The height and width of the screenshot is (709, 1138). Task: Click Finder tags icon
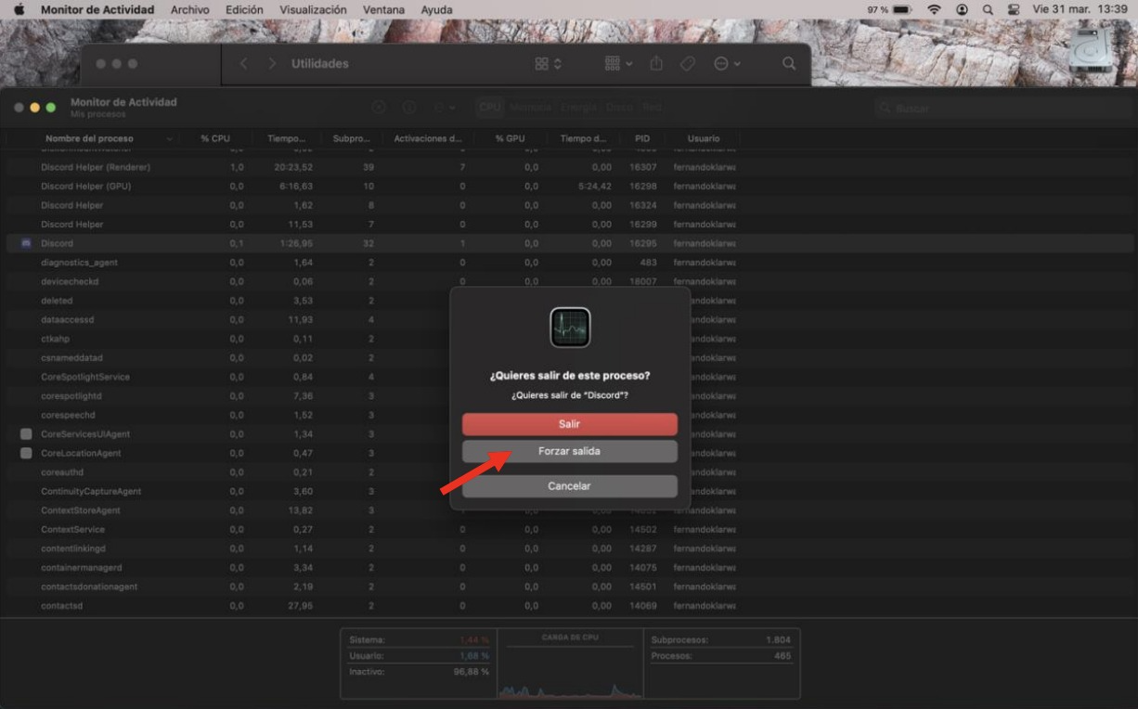688,64
